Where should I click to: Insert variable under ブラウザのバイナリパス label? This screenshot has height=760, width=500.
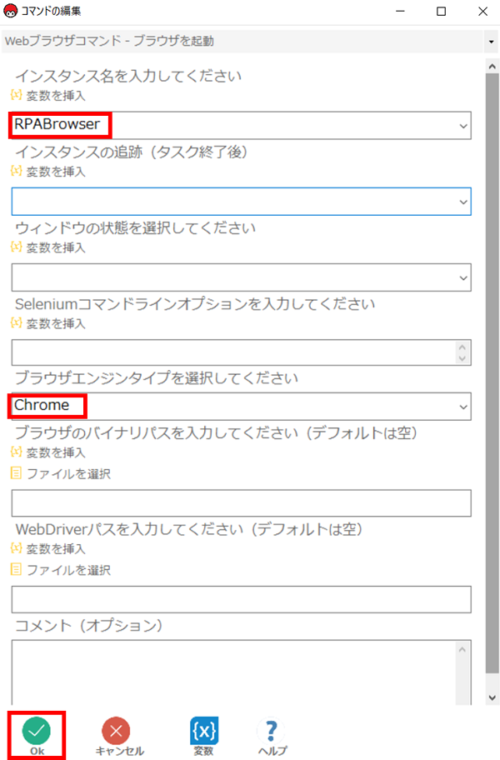tap(48, 452)
